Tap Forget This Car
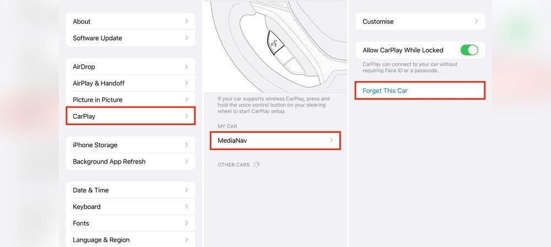 (x=420, y=91)
